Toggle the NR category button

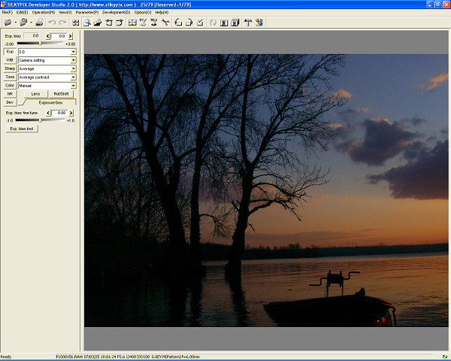[x=10, y=93]
